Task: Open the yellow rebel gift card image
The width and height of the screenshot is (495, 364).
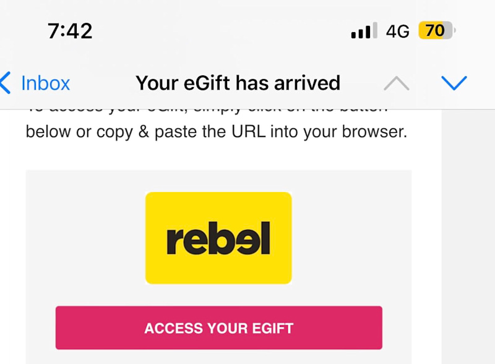Action: coord(218,238)
